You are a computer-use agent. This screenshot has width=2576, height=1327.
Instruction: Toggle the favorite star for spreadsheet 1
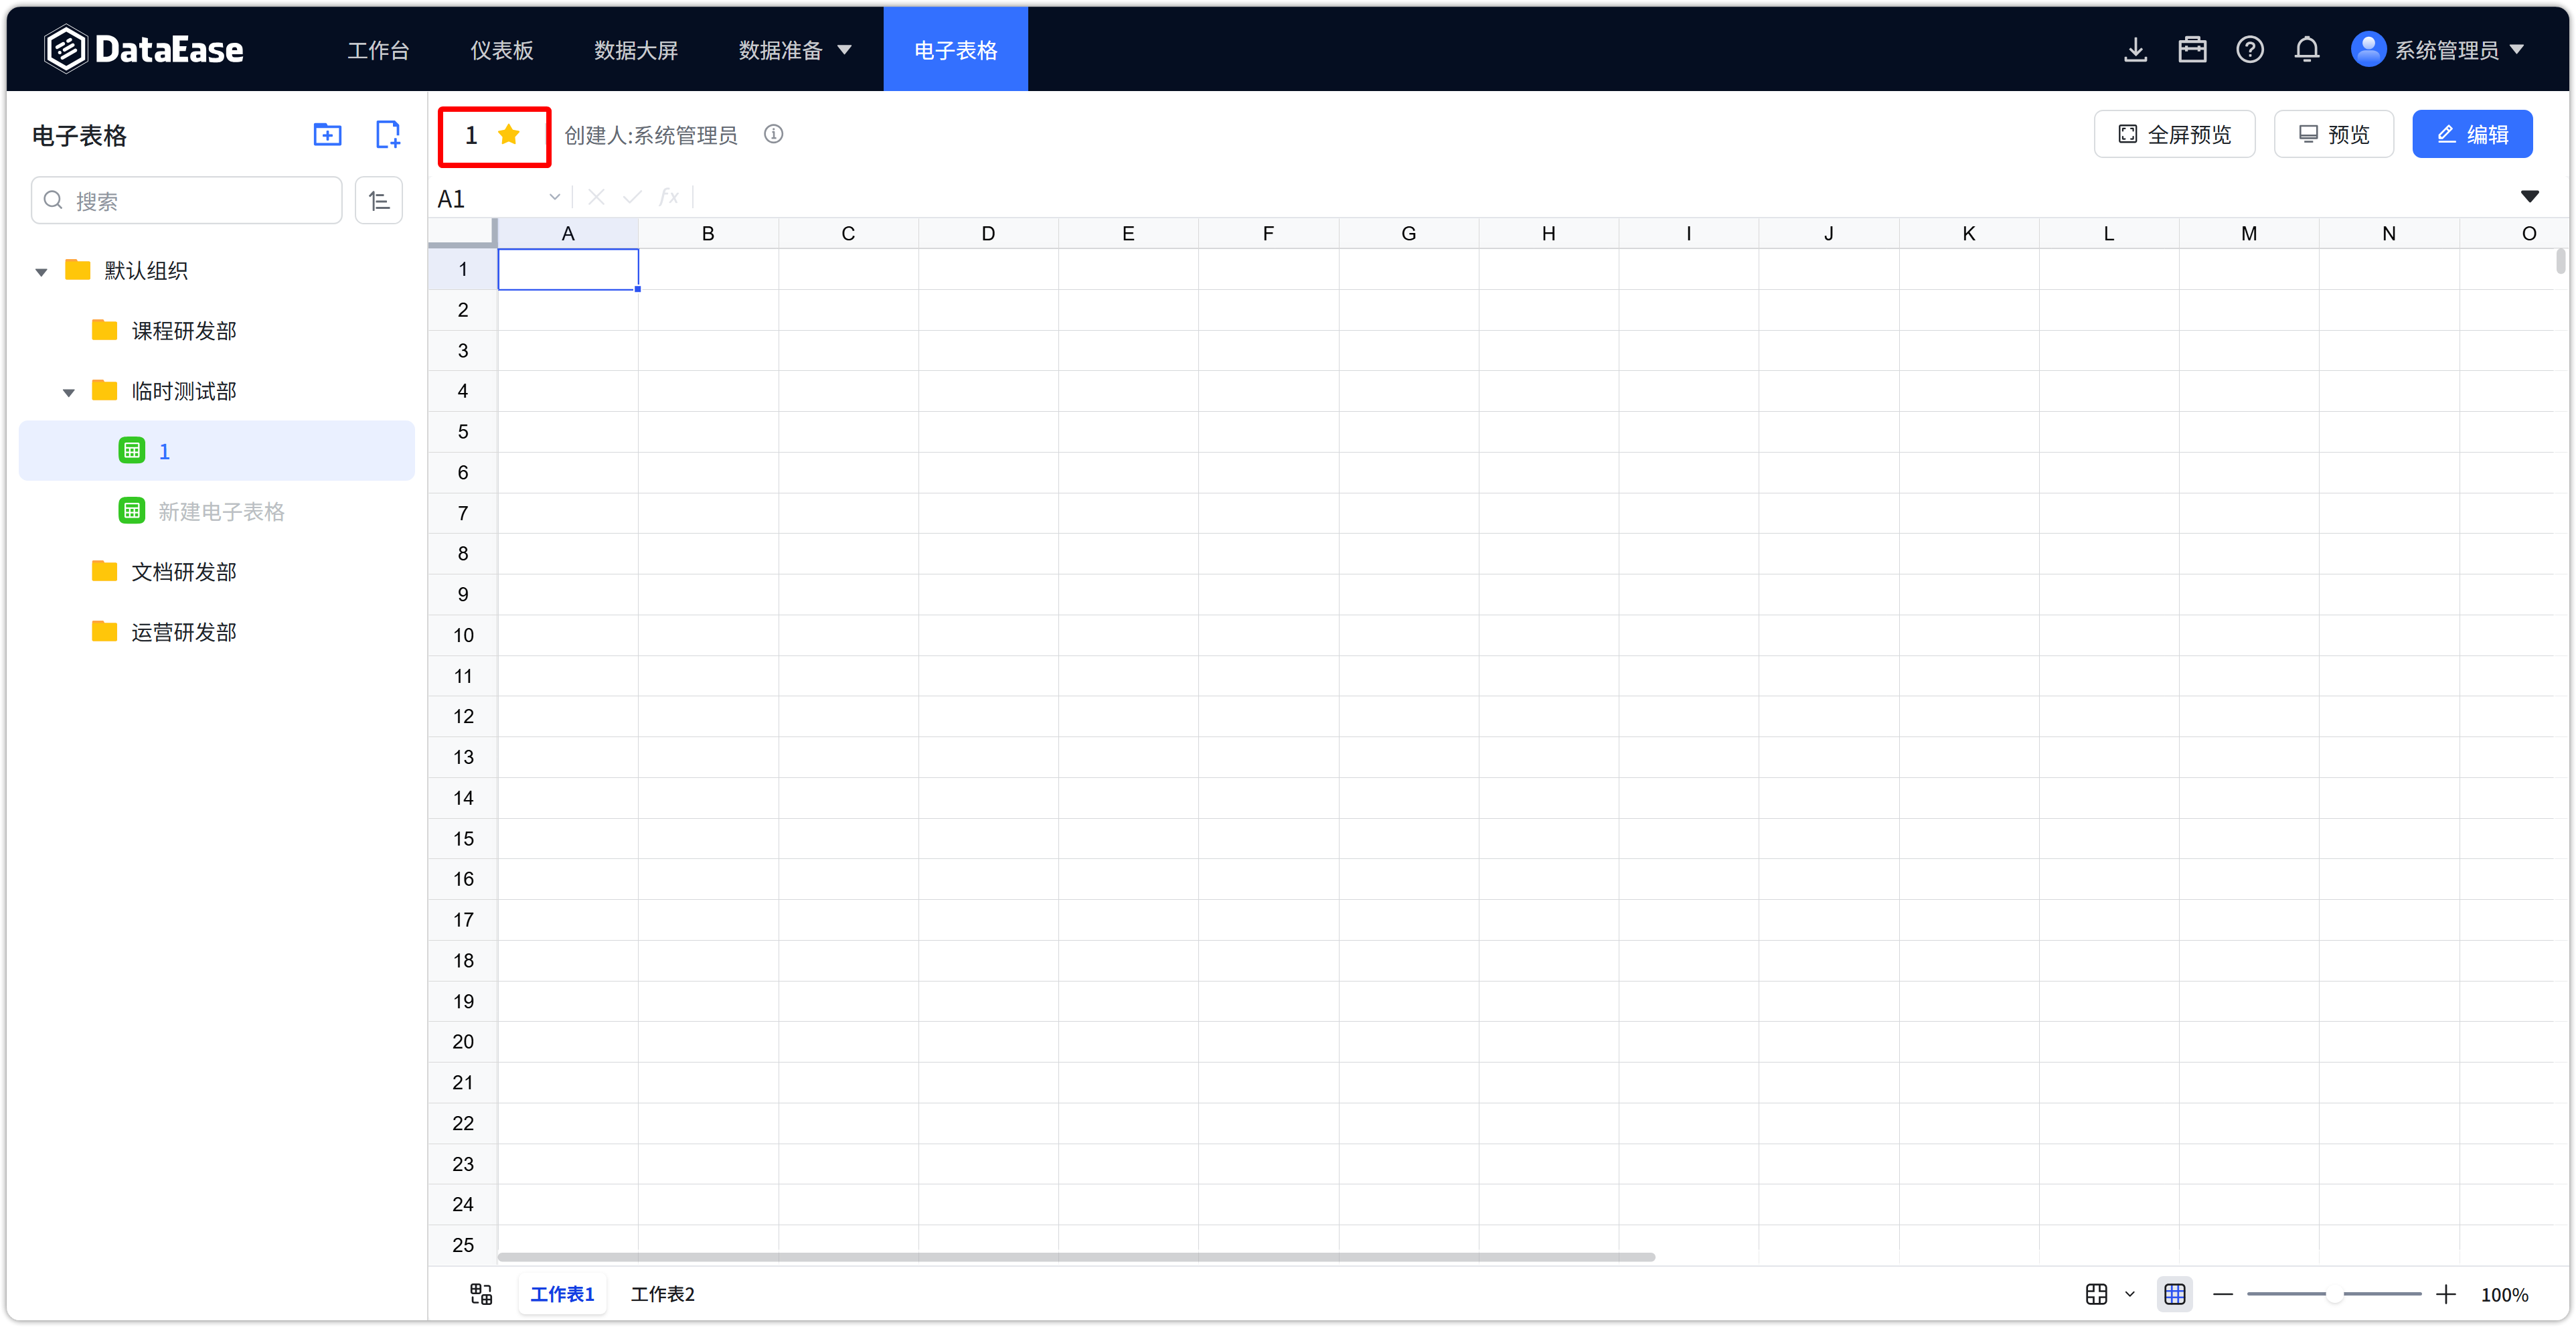(509, 134)
